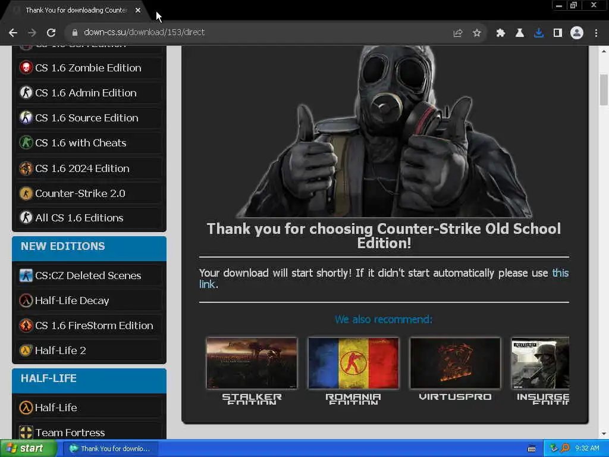The height and width of the screenshot is (457, 609).
Task: Click the orange magnifier tray icon
Action: click(x=565, y=449)
